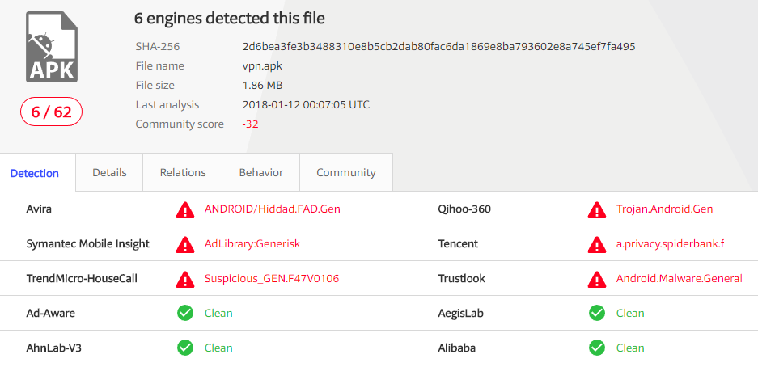Viewport: 758px width, 367px height.
Task: Click the ANDROID/Hiddad.FAD.Gen detection name
Action: 273,209
